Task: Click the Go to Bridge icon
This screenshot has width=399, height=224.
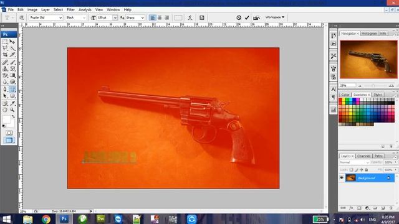Action: tap(256, 17)
